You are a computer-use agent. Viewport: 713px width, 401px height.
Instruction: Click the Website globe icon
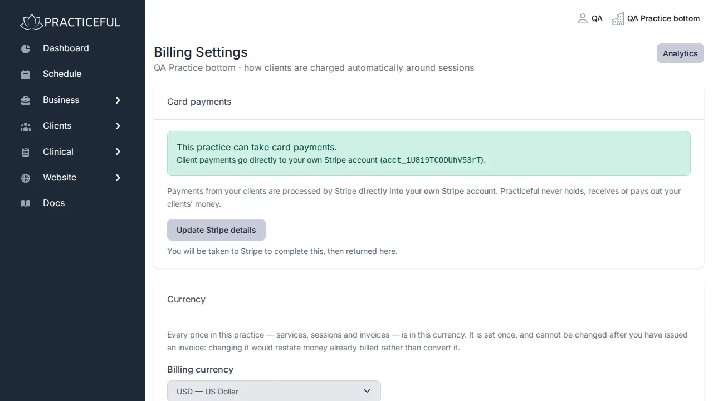point(26,178)
